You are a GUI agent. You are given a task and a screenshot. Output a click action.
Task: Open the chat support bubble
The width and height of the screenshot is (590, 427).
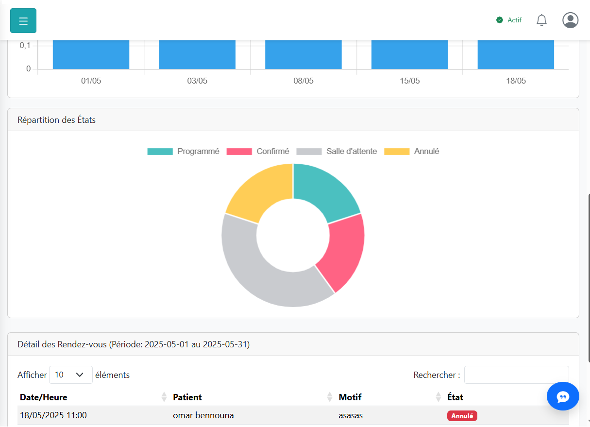(563, 396)
